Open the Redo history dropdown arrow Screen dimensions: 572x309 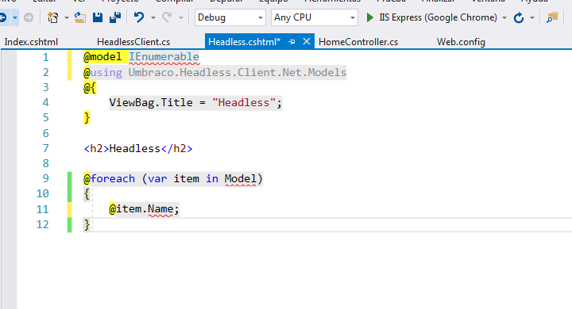click(x=181, y=17)
